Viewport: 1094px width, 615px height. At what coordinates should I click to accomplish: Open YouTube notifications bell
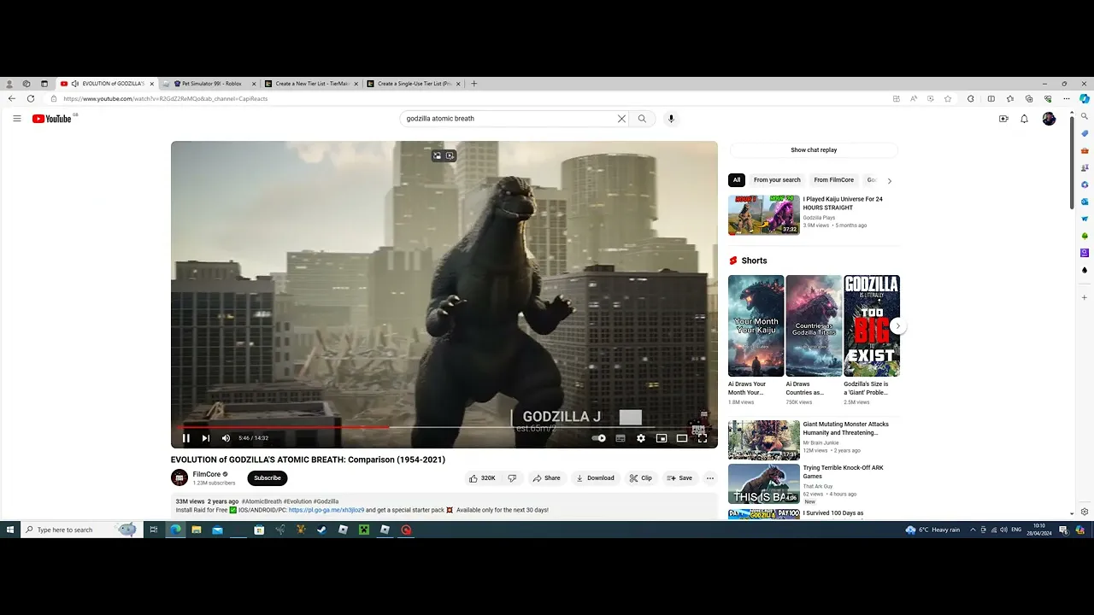click(x=1024, y=119)
